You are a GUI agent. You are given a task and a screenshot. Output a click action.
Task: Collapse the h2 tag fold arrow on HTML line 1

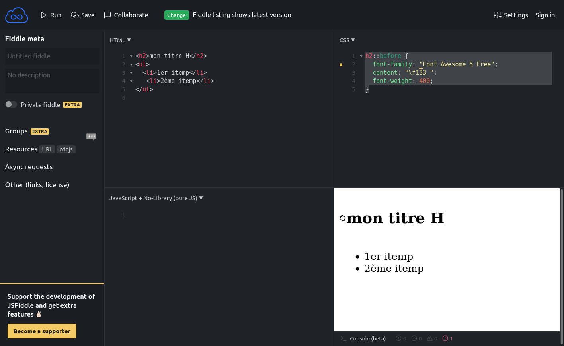(131, 56)
